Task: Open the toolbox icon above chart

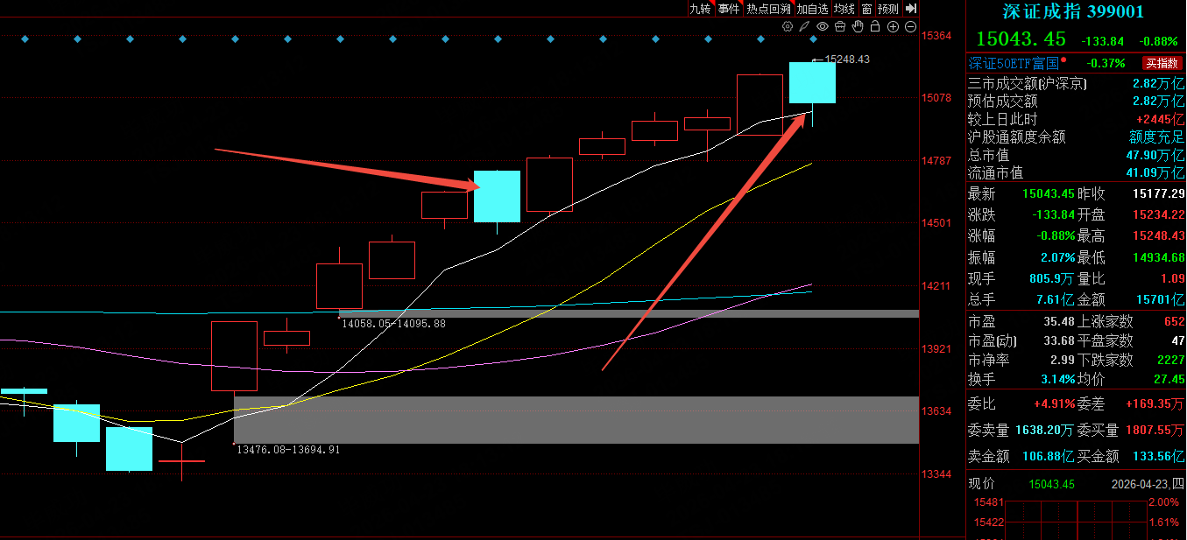Action: tap(840, 26)
